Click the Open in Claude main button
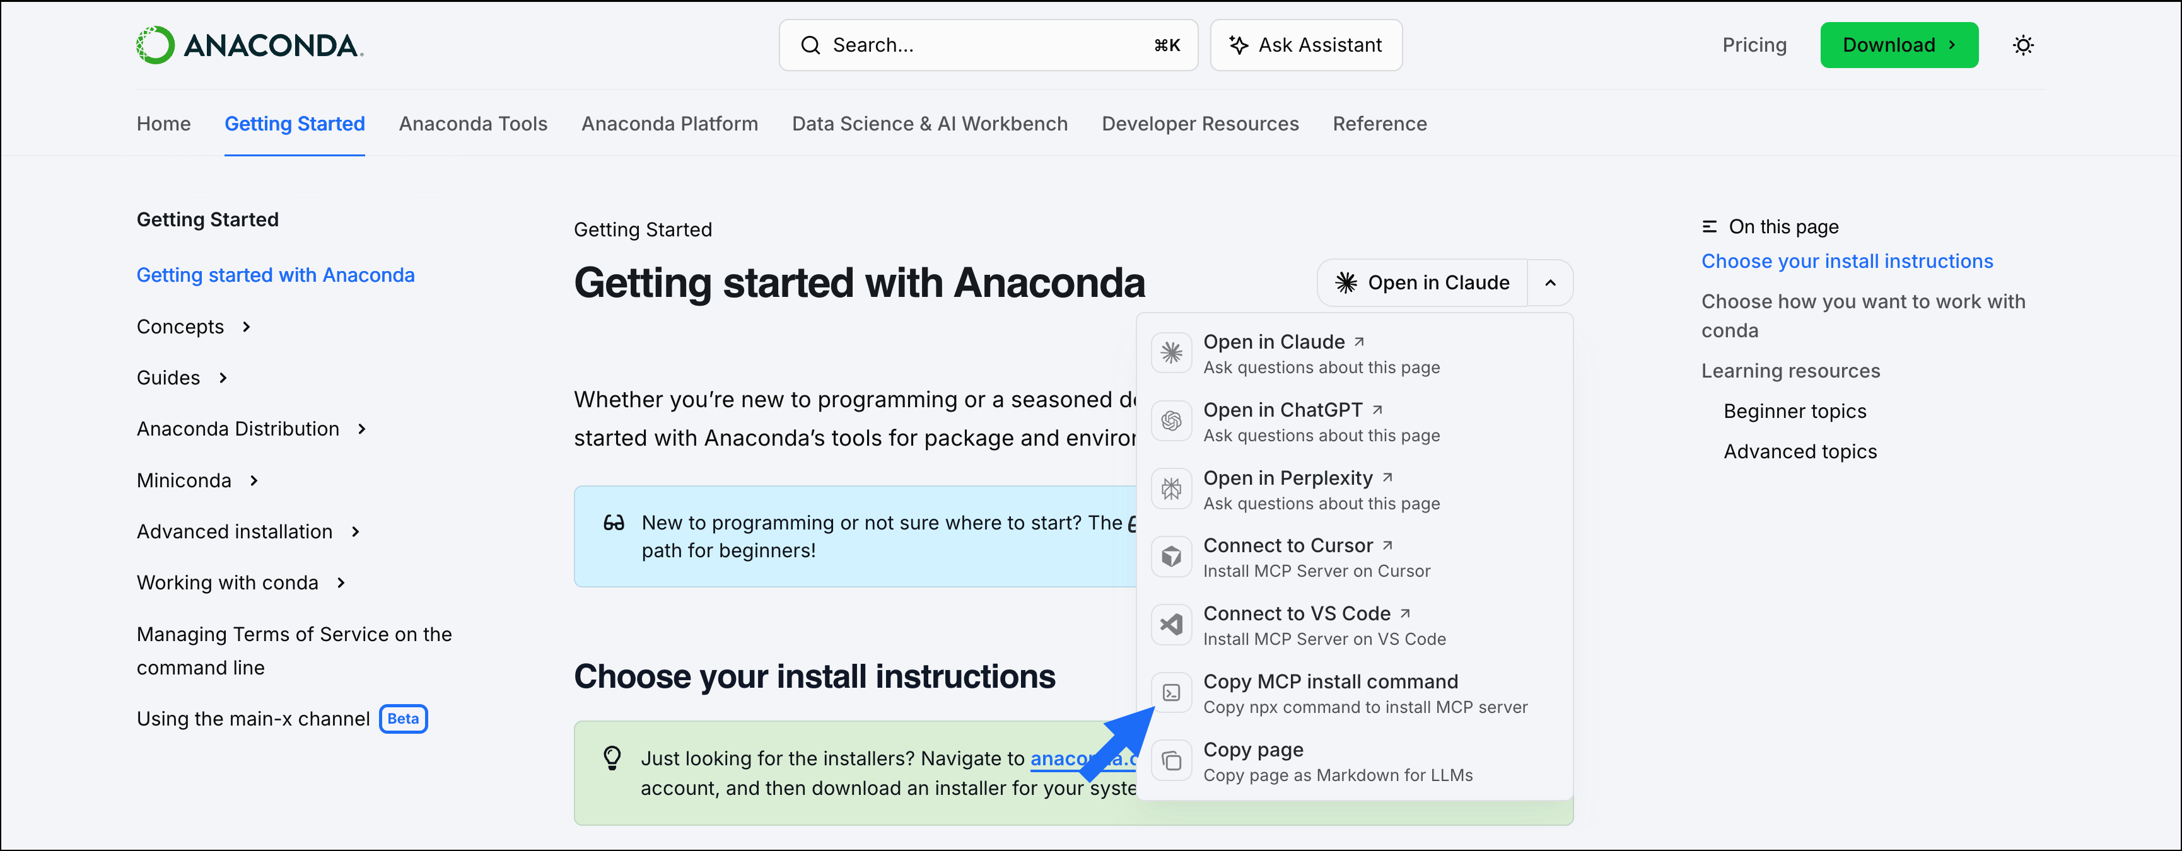Image resolution: width=2182 pixels, height=851 pixels. pos(1422,283)
